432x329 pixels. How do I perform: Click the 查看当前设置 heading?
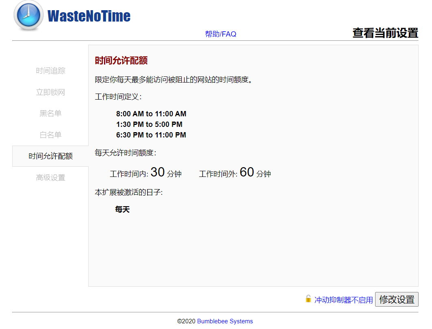click(385, 33)
